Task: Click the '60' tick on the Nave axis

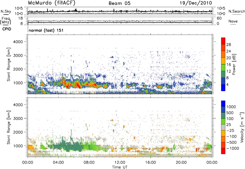Action: click(219, 18)
